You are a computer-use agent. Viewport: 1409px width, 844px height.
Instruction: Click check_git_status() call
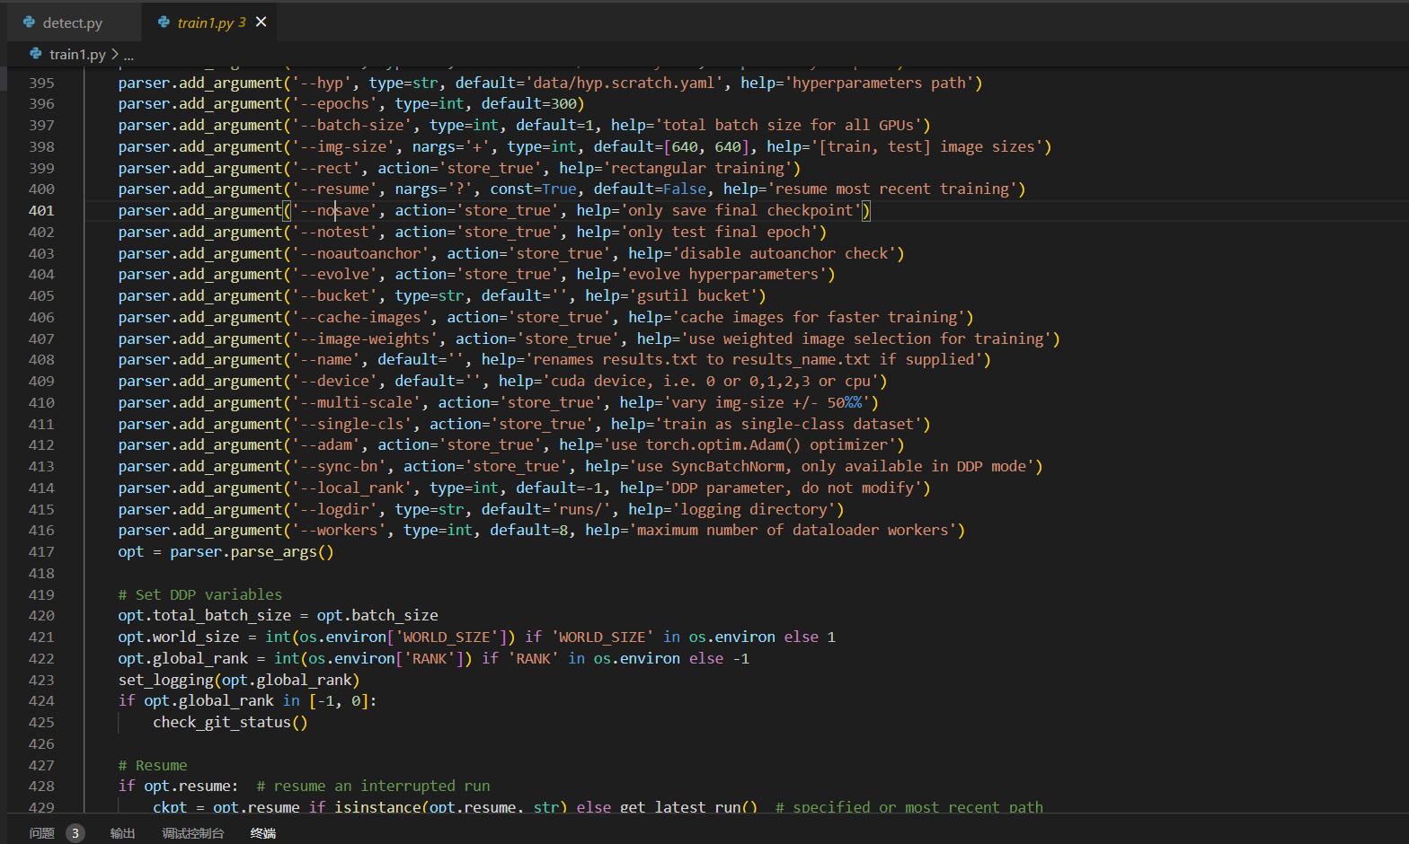[230, 723]
